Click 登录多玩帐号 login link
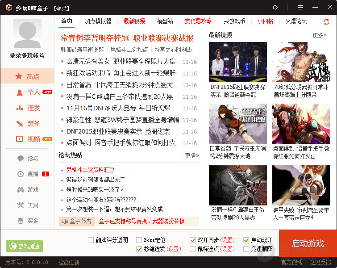The height and width of the screenshot is (268, 337). click(x=27, y=55)
